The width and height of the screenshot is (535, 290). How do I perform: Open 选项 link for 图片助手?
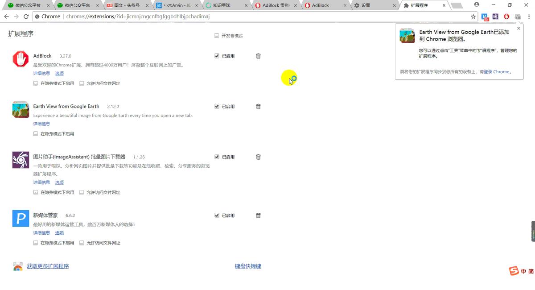coord(59,182)
